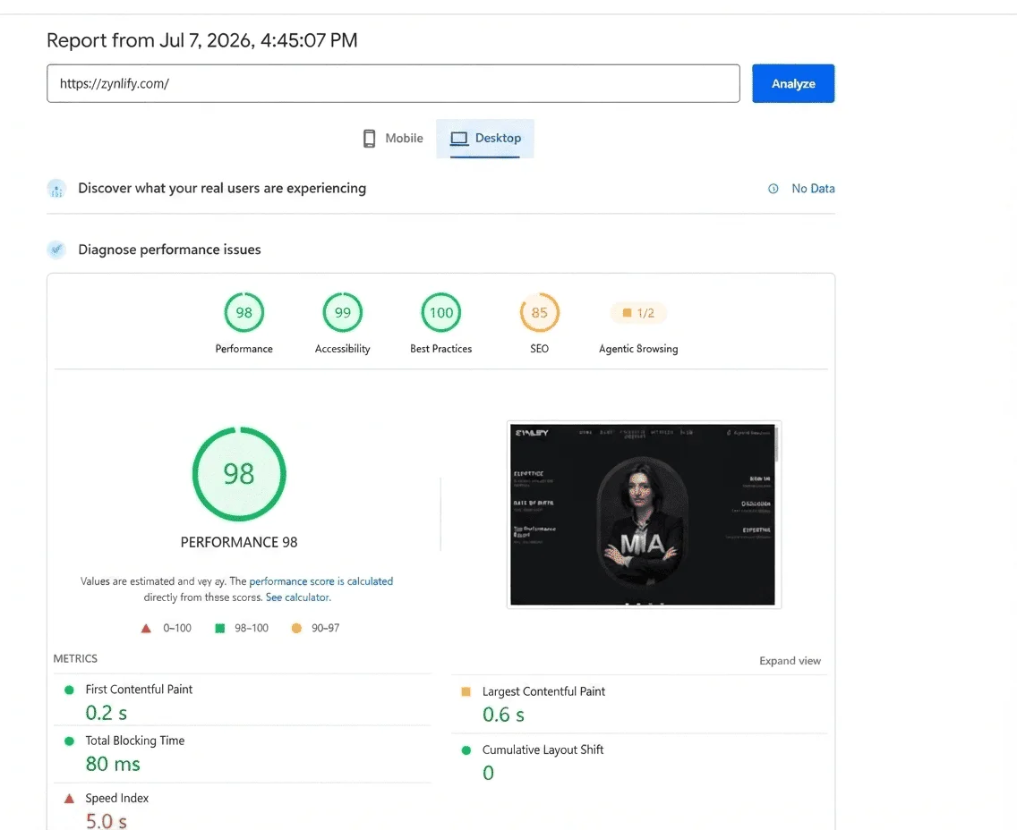Open the See calculator link
This screenshot has width=1017, height=830.
tap(298, 597)
